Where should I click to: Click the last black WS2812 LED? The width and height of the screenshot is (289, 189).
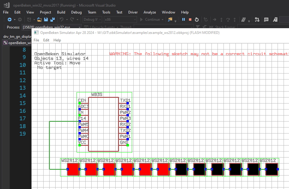pyautogui.click(x=272, y=169)
